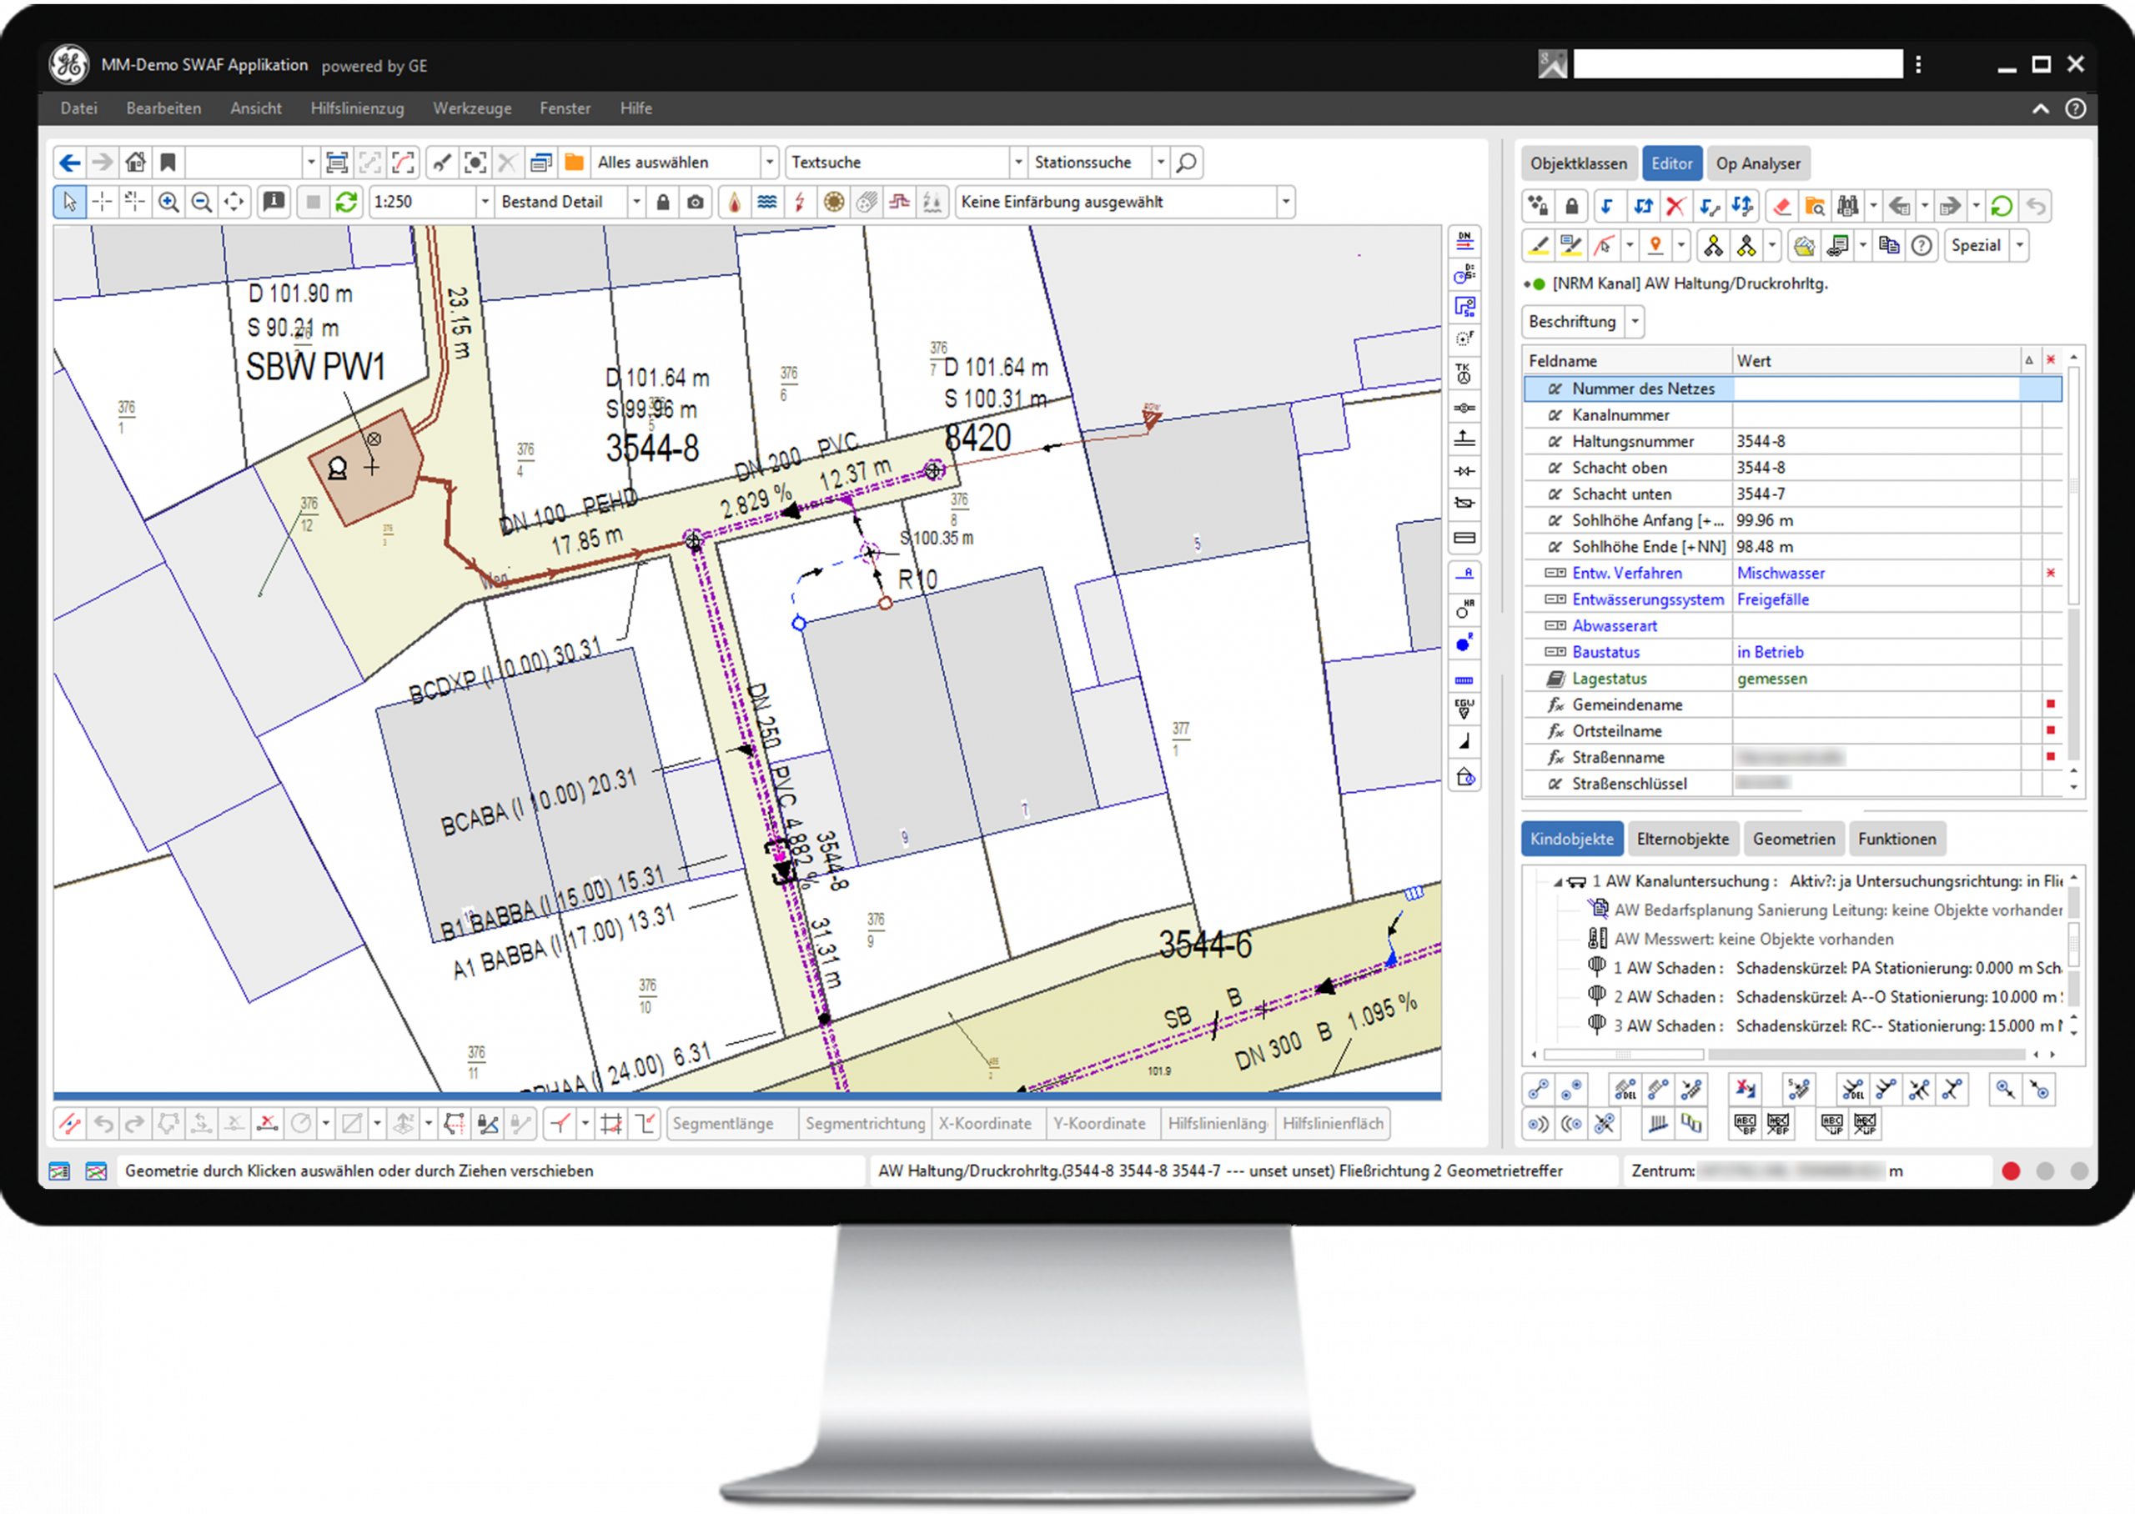The height and width of the screenshot is (1514, 2135).
Task: Click the red X delete icon in editor
Action: tap(1675, 206)
